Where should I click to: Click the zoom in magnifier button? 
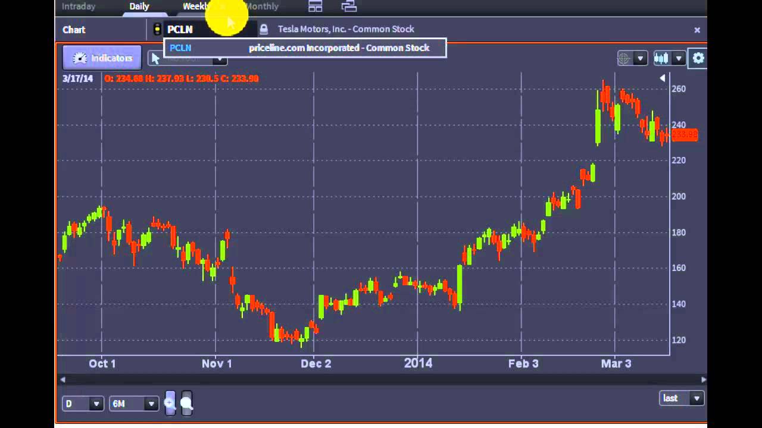[170, 403]
